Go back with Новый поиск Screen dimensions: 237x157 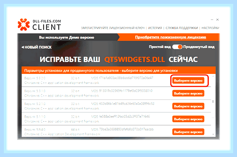coord(36,47)
